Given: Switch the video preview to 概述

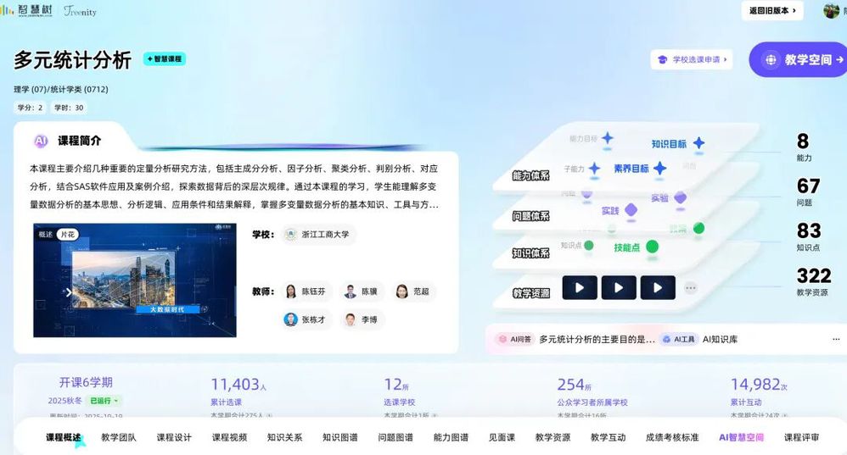Looking at the screenshot, I should (x=45, y=235).
